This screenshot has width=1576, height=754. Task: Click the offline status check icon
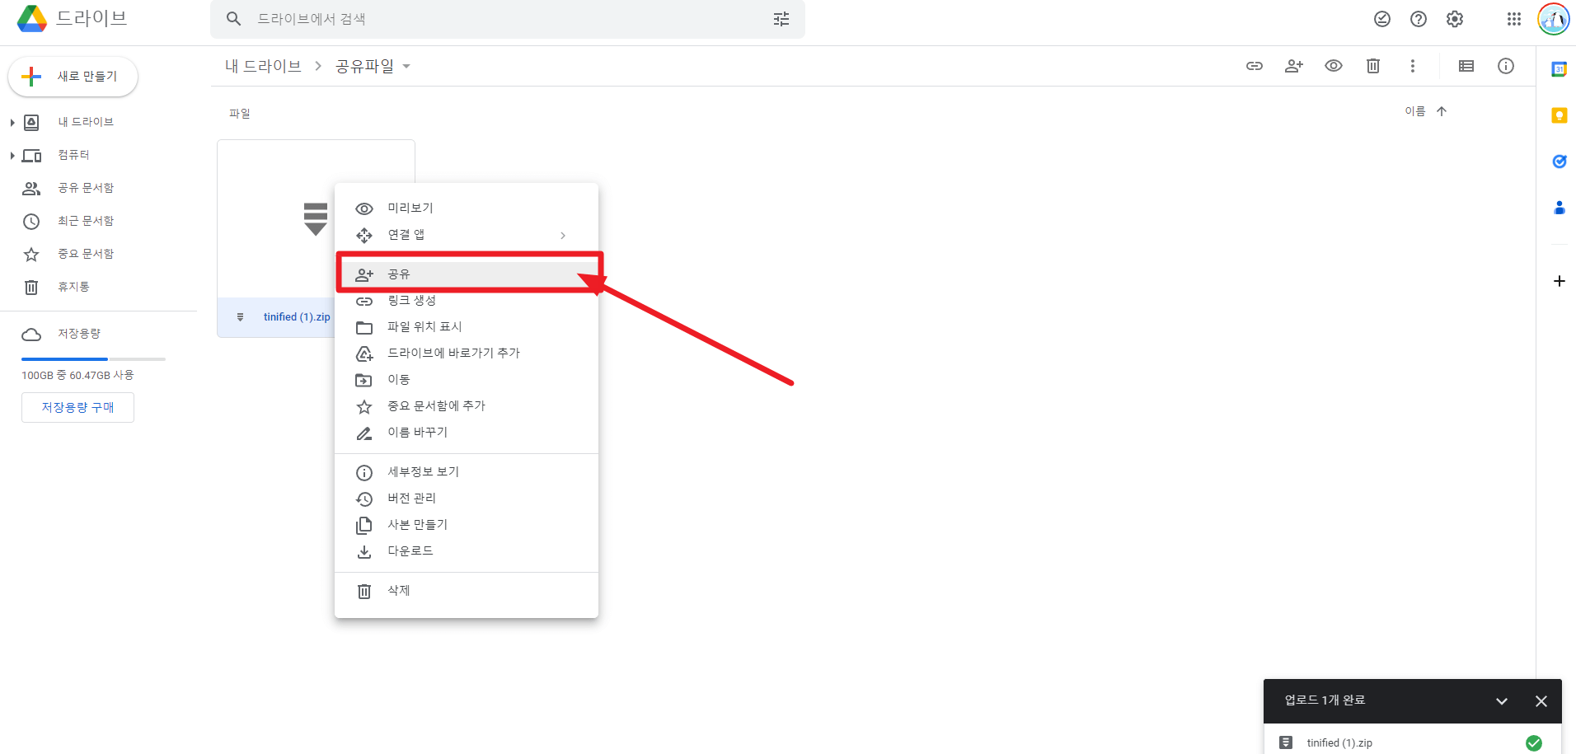1382,18
